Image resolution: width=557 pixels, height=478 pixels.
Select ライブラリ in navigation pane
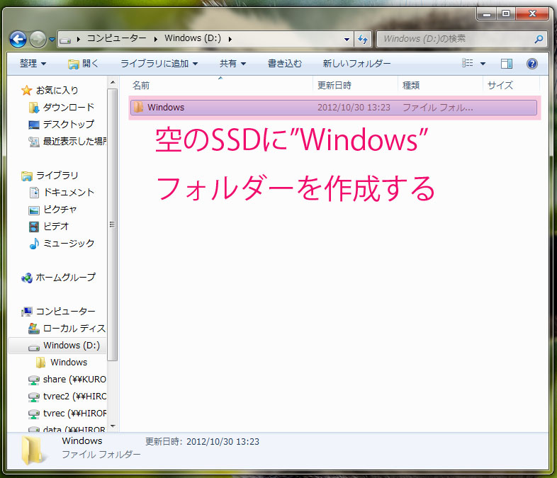tap(57, 176)
